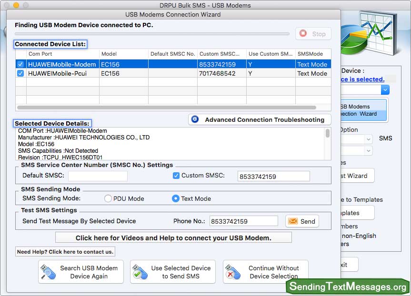411x296 pixels.
Task: Click the Revision line in device details
Action: tap(60, 157)
